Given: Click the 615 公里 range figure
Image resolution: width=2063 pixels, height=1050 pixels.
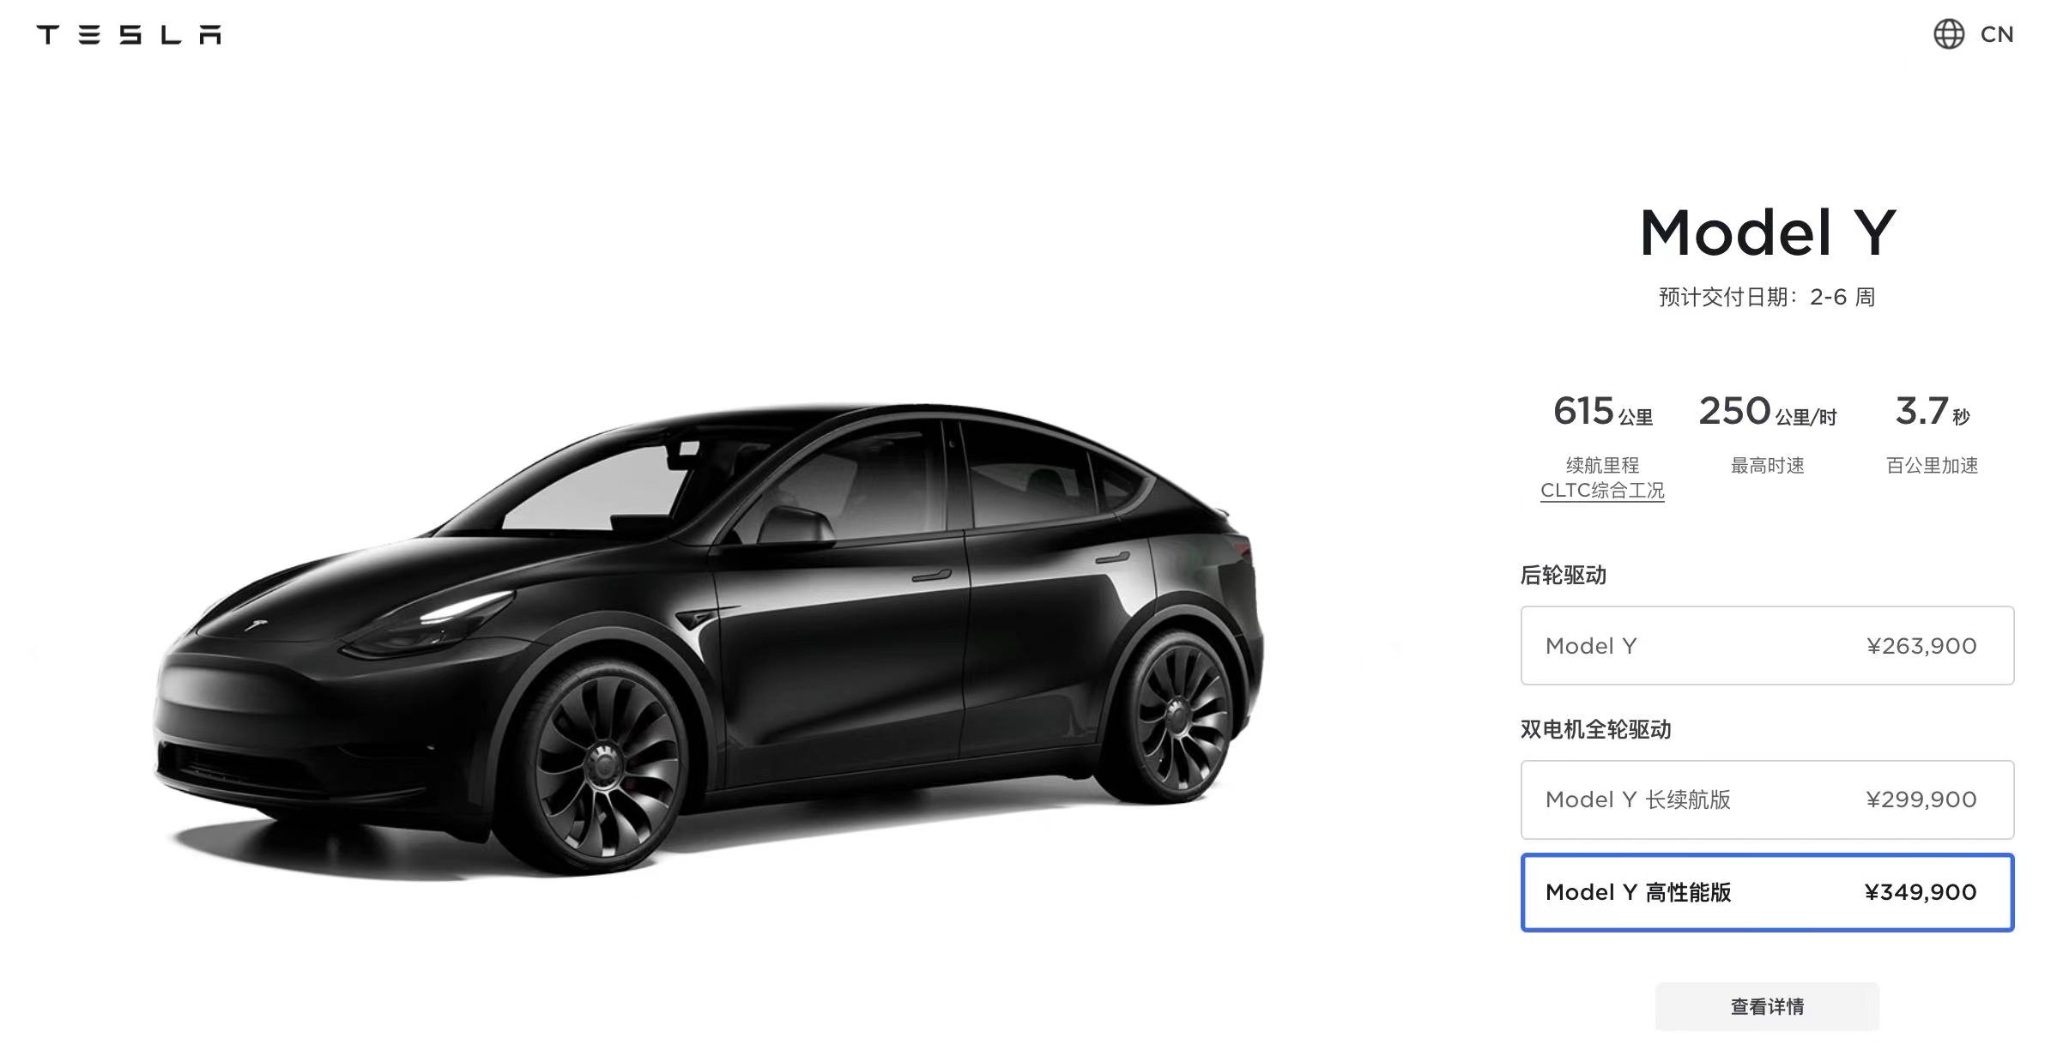Looking at the screenshot, I should click(1602, 412).
